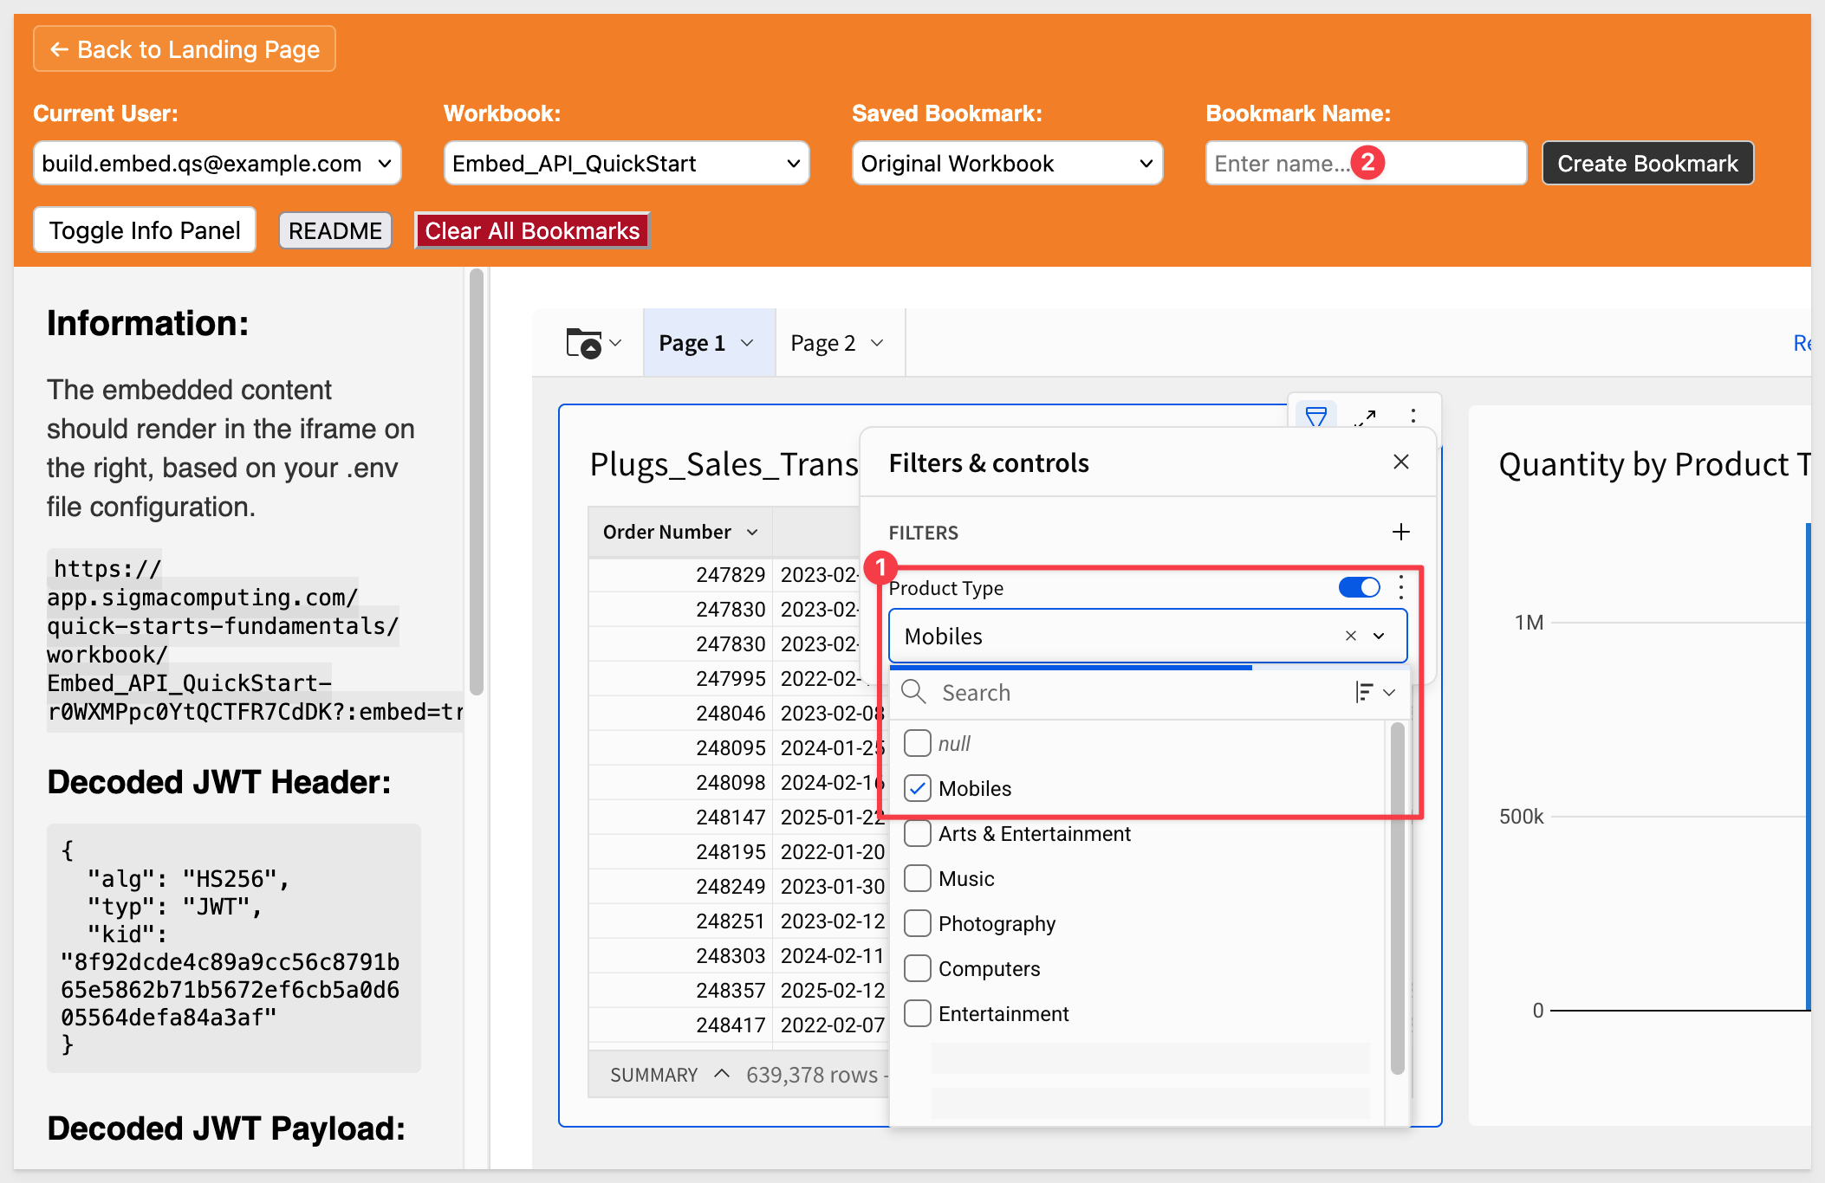This screenshot has width=1825, height=1183.
Task: Click the 639,378 rows summary text
Action: pos(812,1074)
